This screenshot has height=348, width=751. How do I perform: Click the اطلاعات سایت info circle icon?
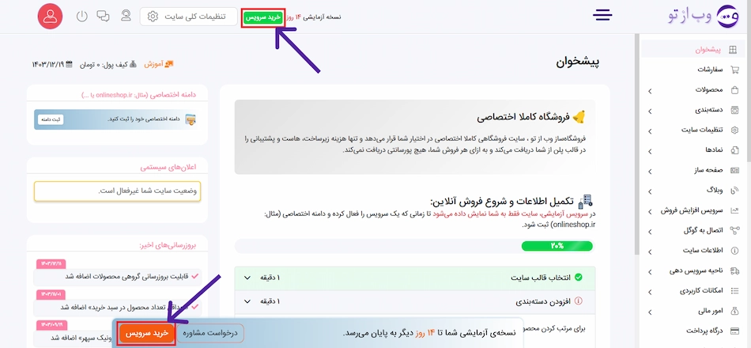(x=734, y=251)
